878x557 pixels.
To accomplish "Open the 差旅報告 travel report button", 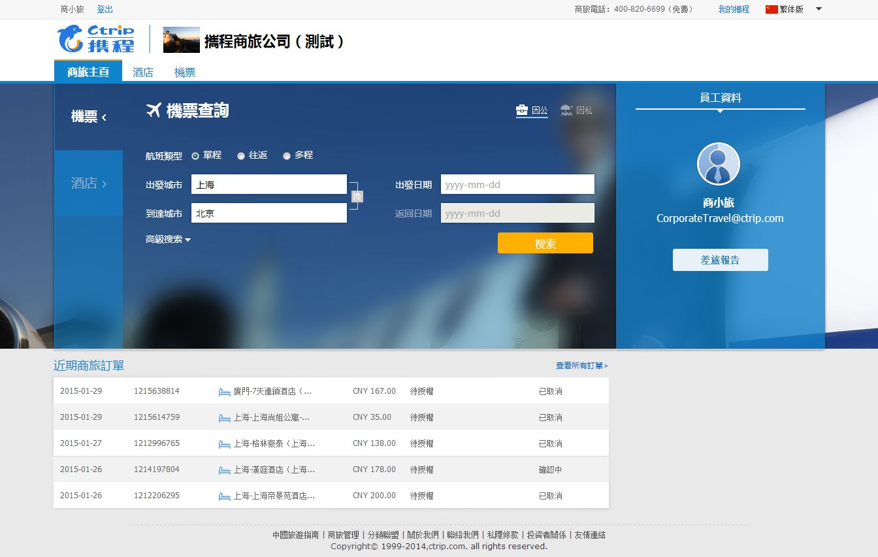I will (721, 260).
